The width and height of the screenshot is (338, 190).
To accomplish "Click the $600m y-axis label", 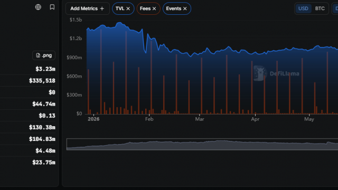I will (74, 76).
